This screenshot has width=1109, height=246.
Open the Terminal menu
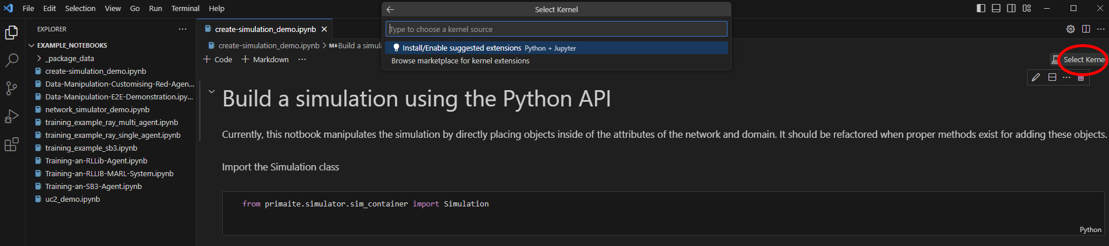tap(185, 8)
